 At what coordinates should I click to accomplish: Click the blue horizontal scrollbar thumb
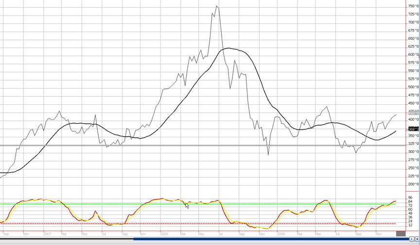click(x=271, y=239)
